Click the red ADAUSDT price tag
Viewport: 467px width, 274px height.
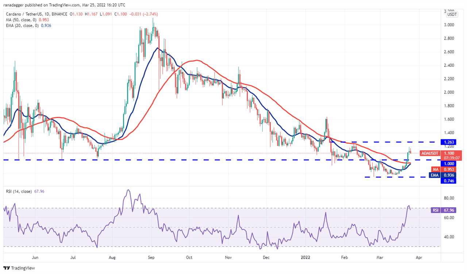click(431, 154)
